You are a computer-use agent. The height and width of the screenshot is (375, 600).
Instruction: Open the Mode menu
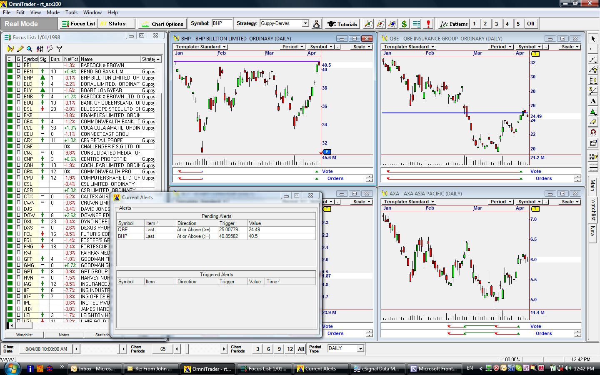pyautogui.click(x=53, y=12)
